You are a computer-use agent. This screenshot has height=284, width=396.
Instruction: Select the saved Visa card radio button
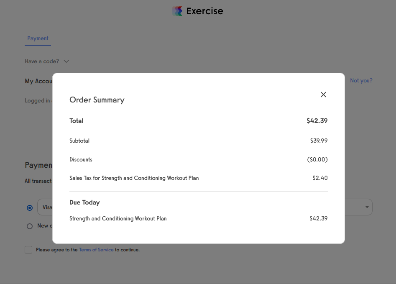[29, 207]
